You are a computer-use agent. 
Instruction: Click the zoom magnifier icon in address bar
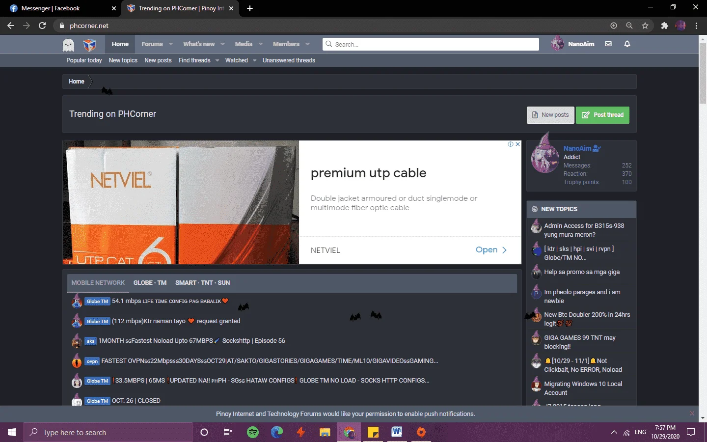(x=629, y=26)
